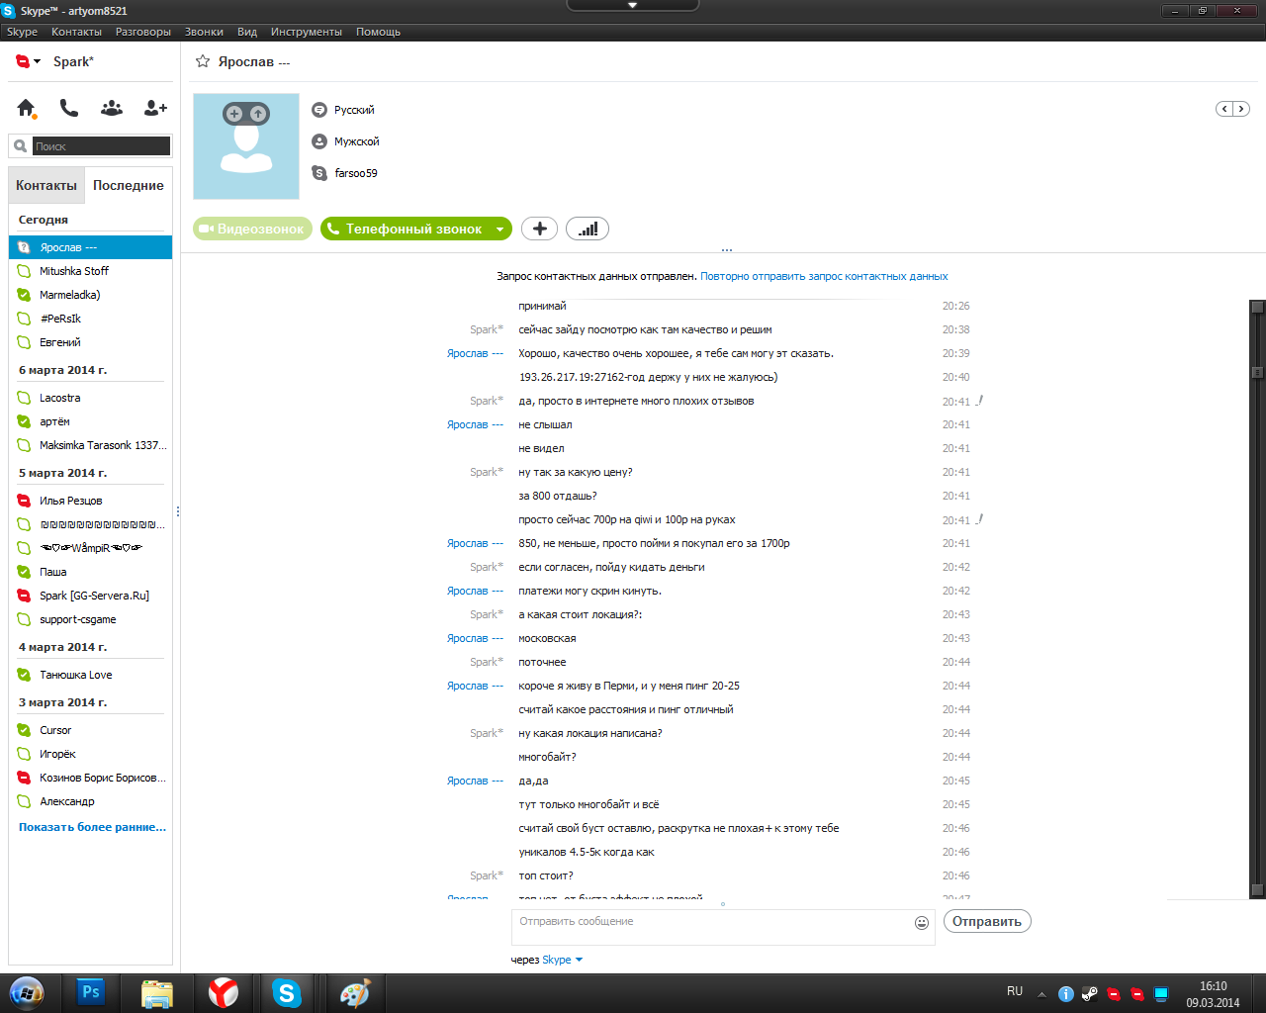Select the Игорёк contact
Viewport: 1266px width, 1013px height.
[x=90, y=754]
